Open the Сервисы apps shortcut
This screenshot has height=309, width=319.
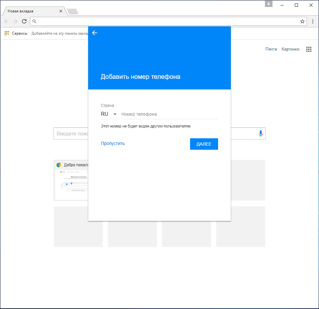16,33
